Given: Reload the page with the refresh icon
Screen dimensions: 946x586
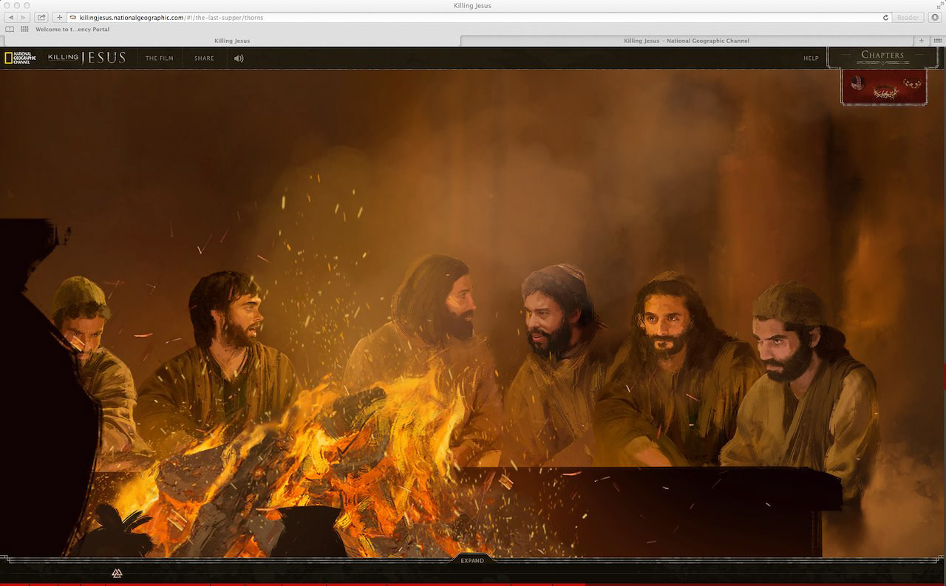Looking at the screenshot, I should click(x=885, y=17).
